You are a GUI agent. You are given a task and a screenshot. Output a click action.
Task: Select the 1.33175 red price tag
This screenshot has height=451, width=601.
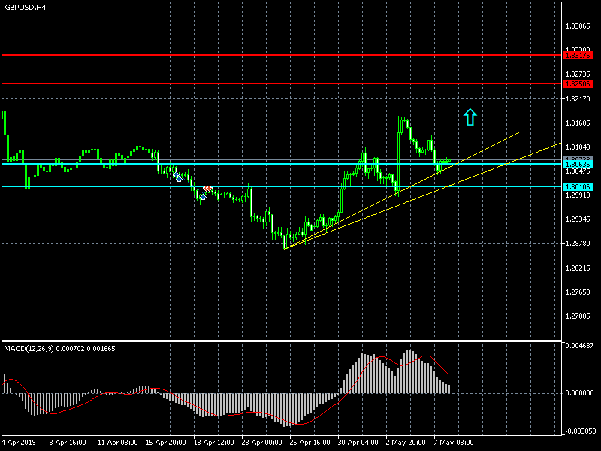pos(577,55)
